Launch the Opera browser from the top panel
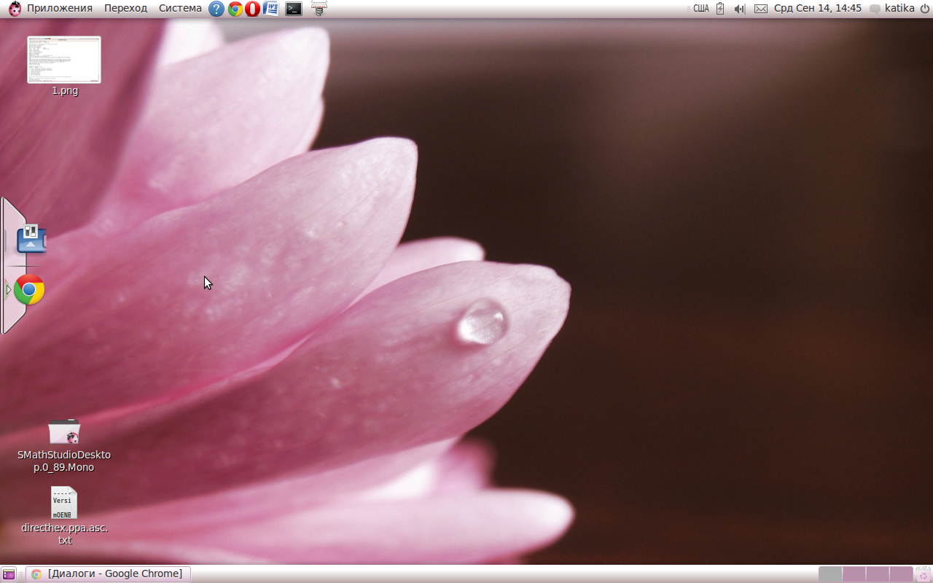This screenshot has width=933, height=583. point(252,9)
